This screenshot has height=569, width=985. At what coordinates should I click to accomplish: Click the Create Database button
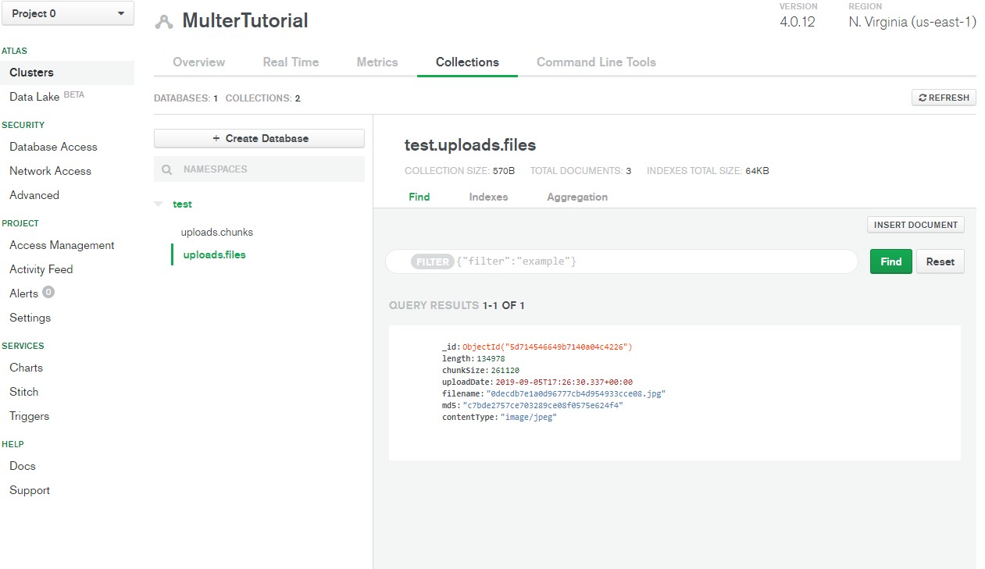click(259, 138)
